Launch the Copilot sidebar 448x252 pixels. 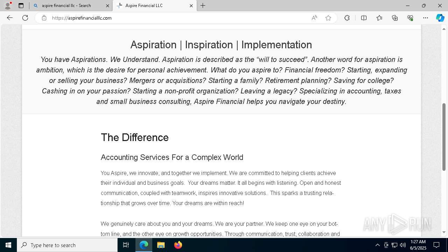pyautogui.click(x=440, y=18)
